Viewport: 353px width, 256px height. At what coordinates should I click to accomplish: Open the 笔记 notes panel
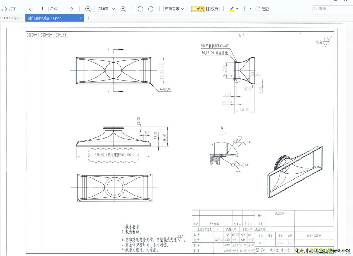[262, 9]
